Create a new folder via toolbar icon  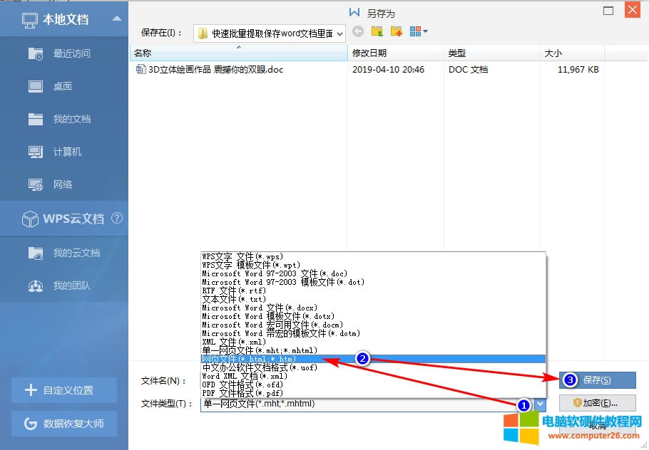pos(397,32)
